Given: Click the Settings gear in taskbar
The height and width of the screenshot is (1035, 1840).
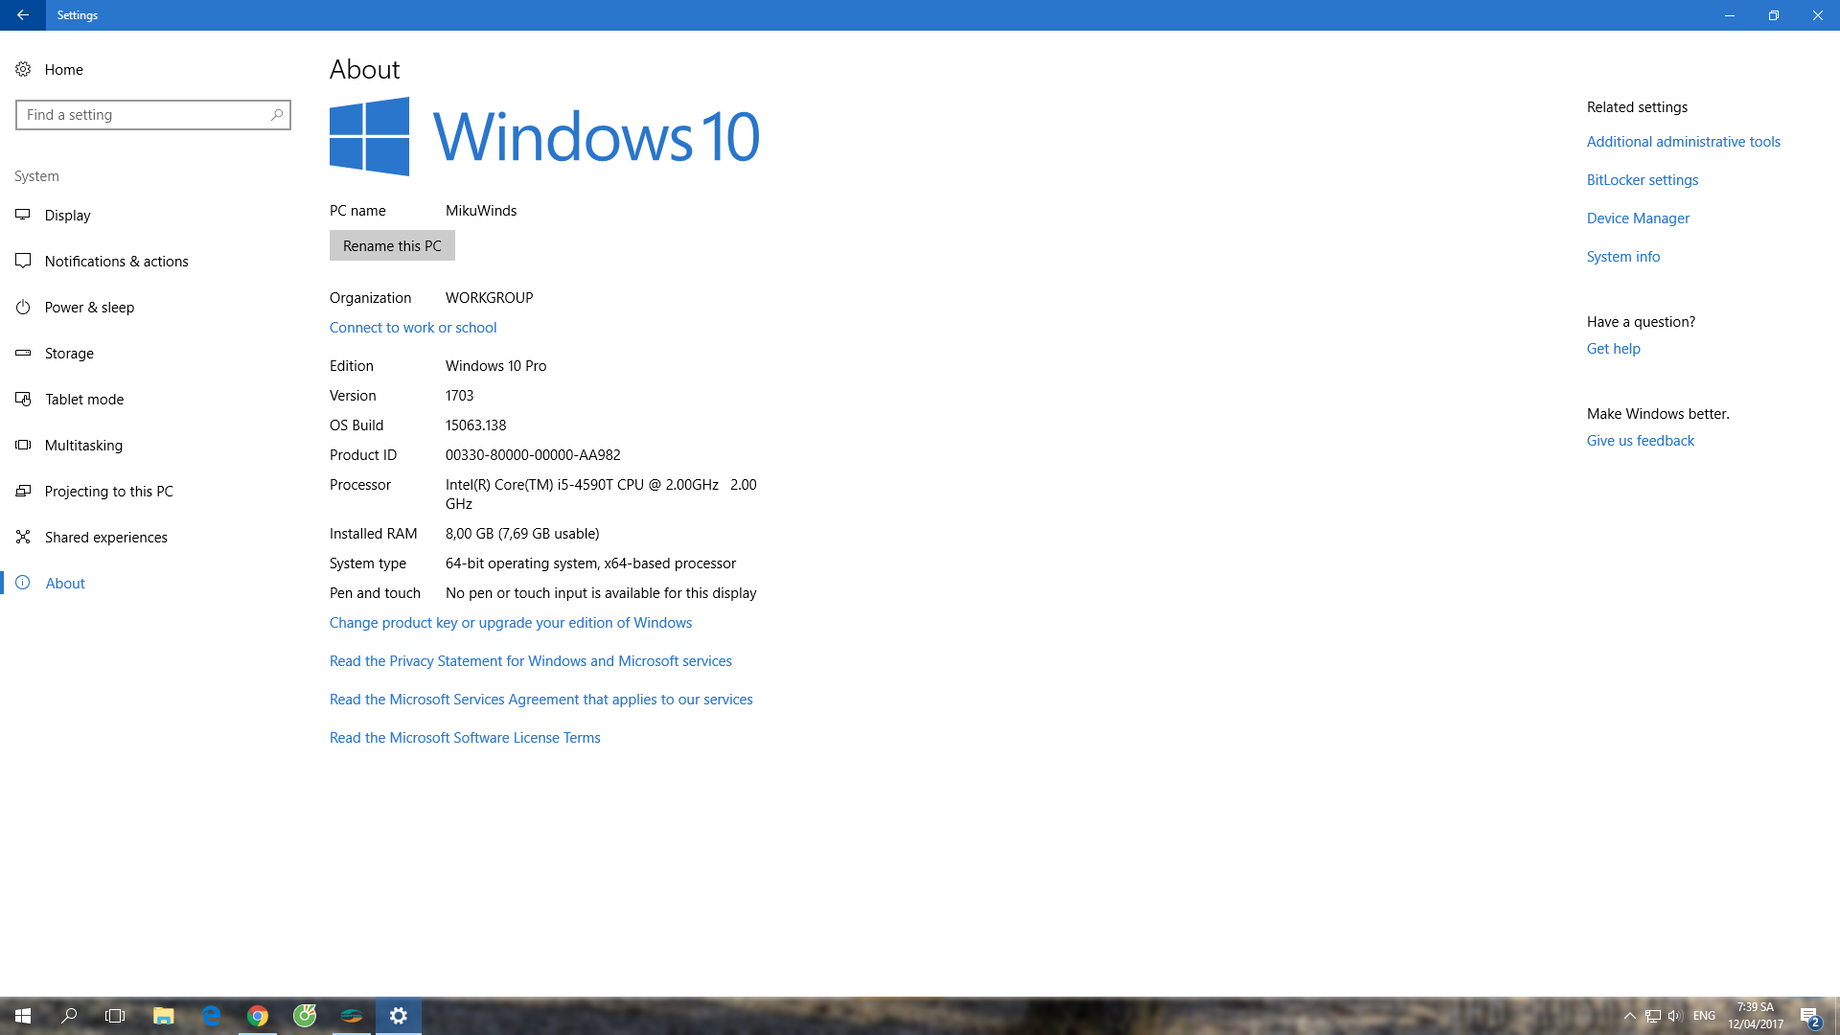Looking at the screenshot, I should coord(399,1016).
